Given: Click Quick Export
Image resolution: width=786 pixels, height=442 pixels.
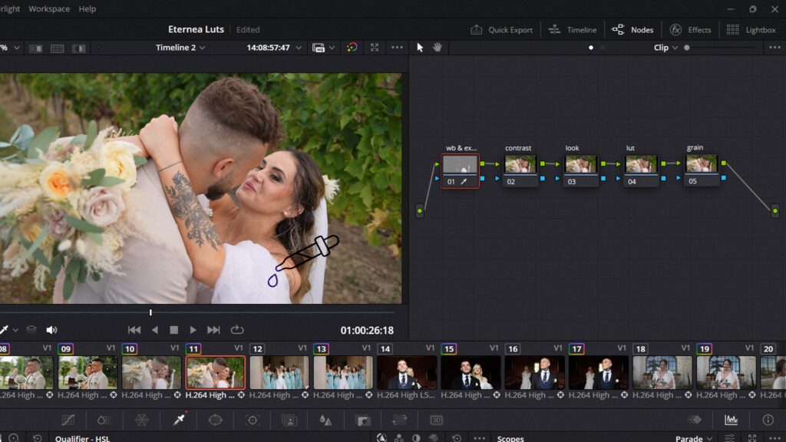Looking at the screenshot, I should tap(501, 30).
